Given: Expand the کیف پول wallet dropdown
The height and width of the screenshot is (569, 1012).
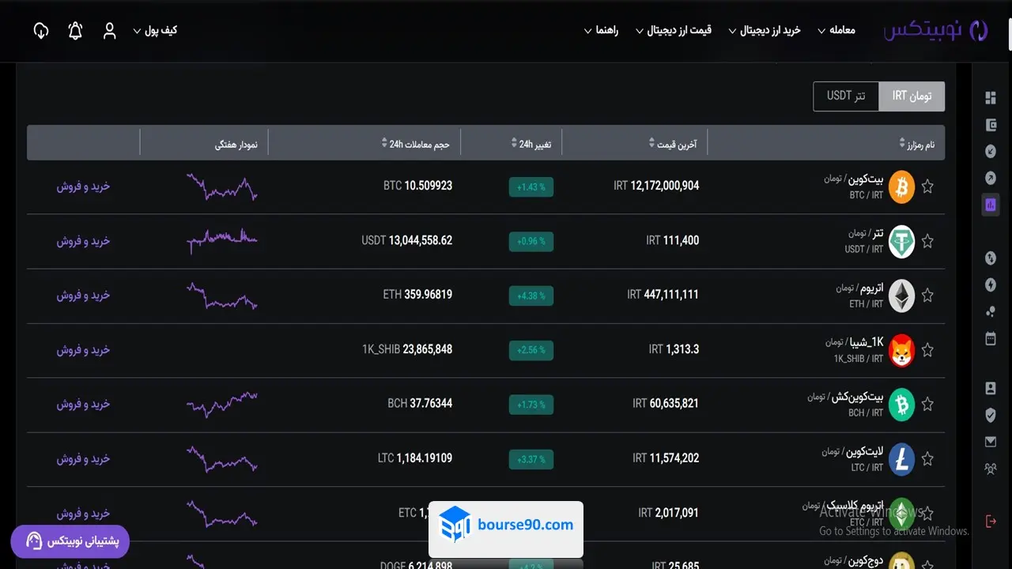Looking at the screenshot, I should point(155,31).
